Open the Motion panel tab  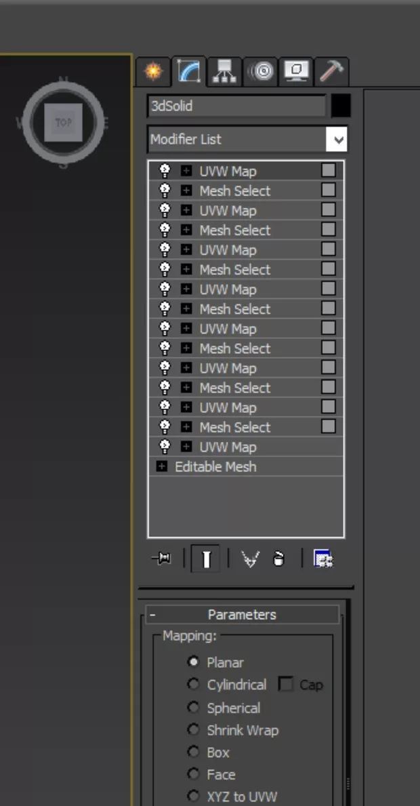[x=259, y=71]
